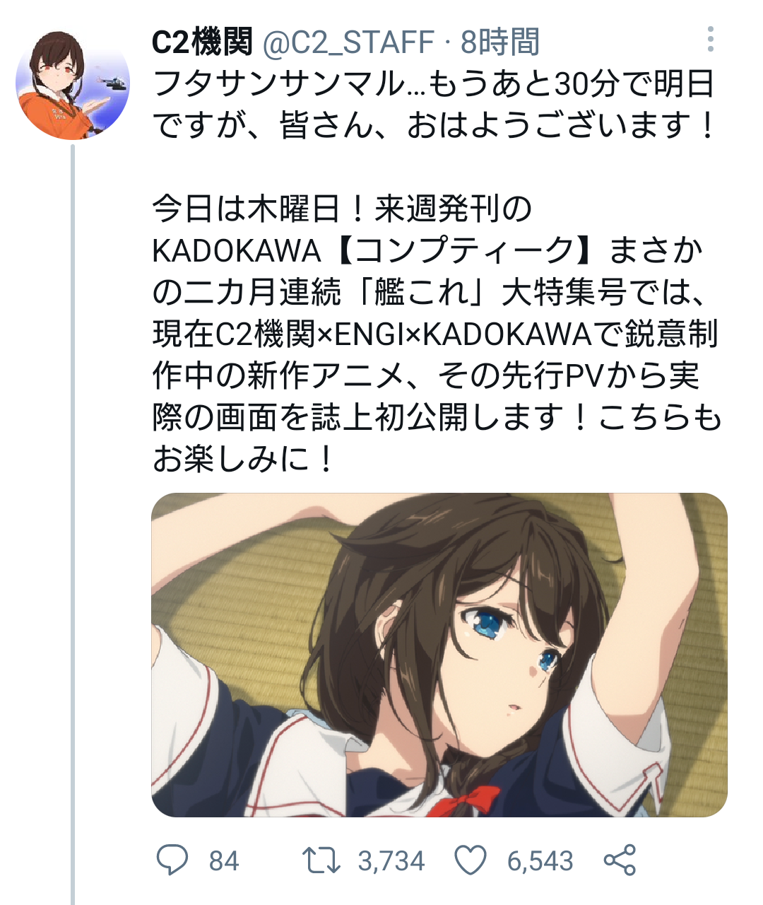The width and height of the screenshot is (763, 905).
Task: Open the attached anime girl image
Action: 439,655
